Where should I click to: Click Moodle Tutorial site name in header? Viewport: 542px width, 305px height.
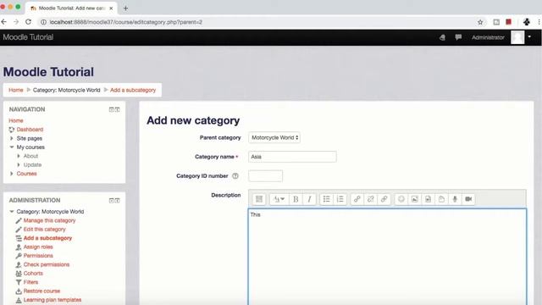(x=28, y=37)
